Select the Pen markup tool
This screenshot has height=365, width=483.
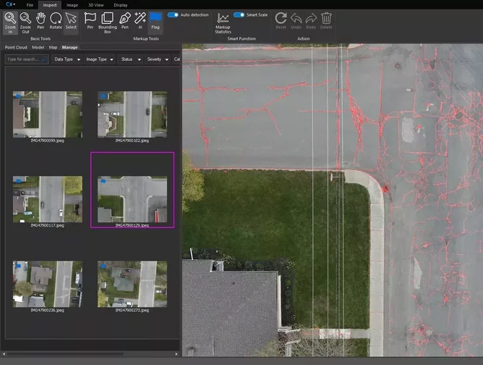125,21
